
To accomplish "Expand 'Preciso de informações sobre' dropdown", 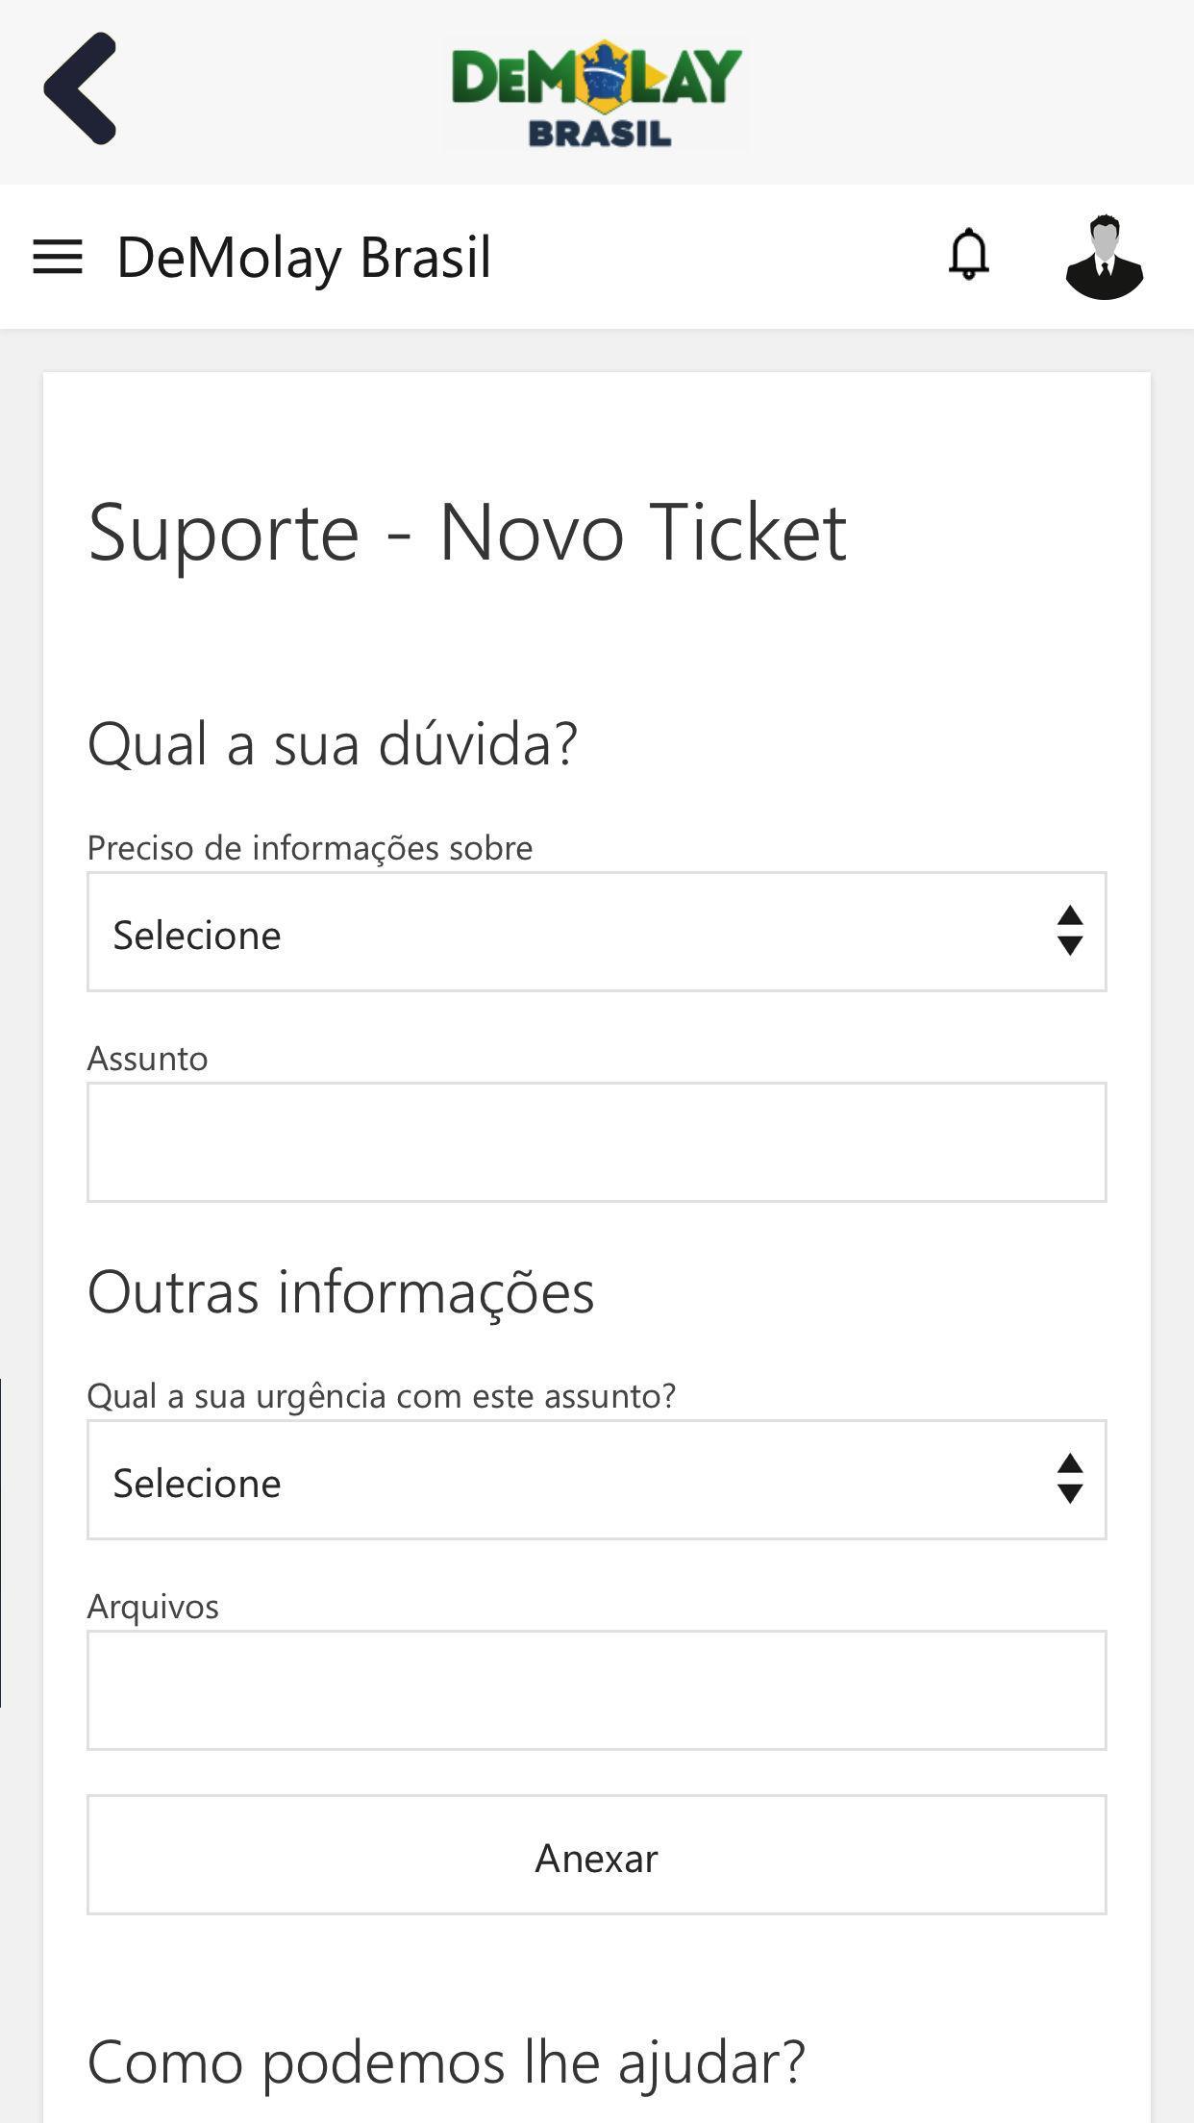I will (596, 932).
